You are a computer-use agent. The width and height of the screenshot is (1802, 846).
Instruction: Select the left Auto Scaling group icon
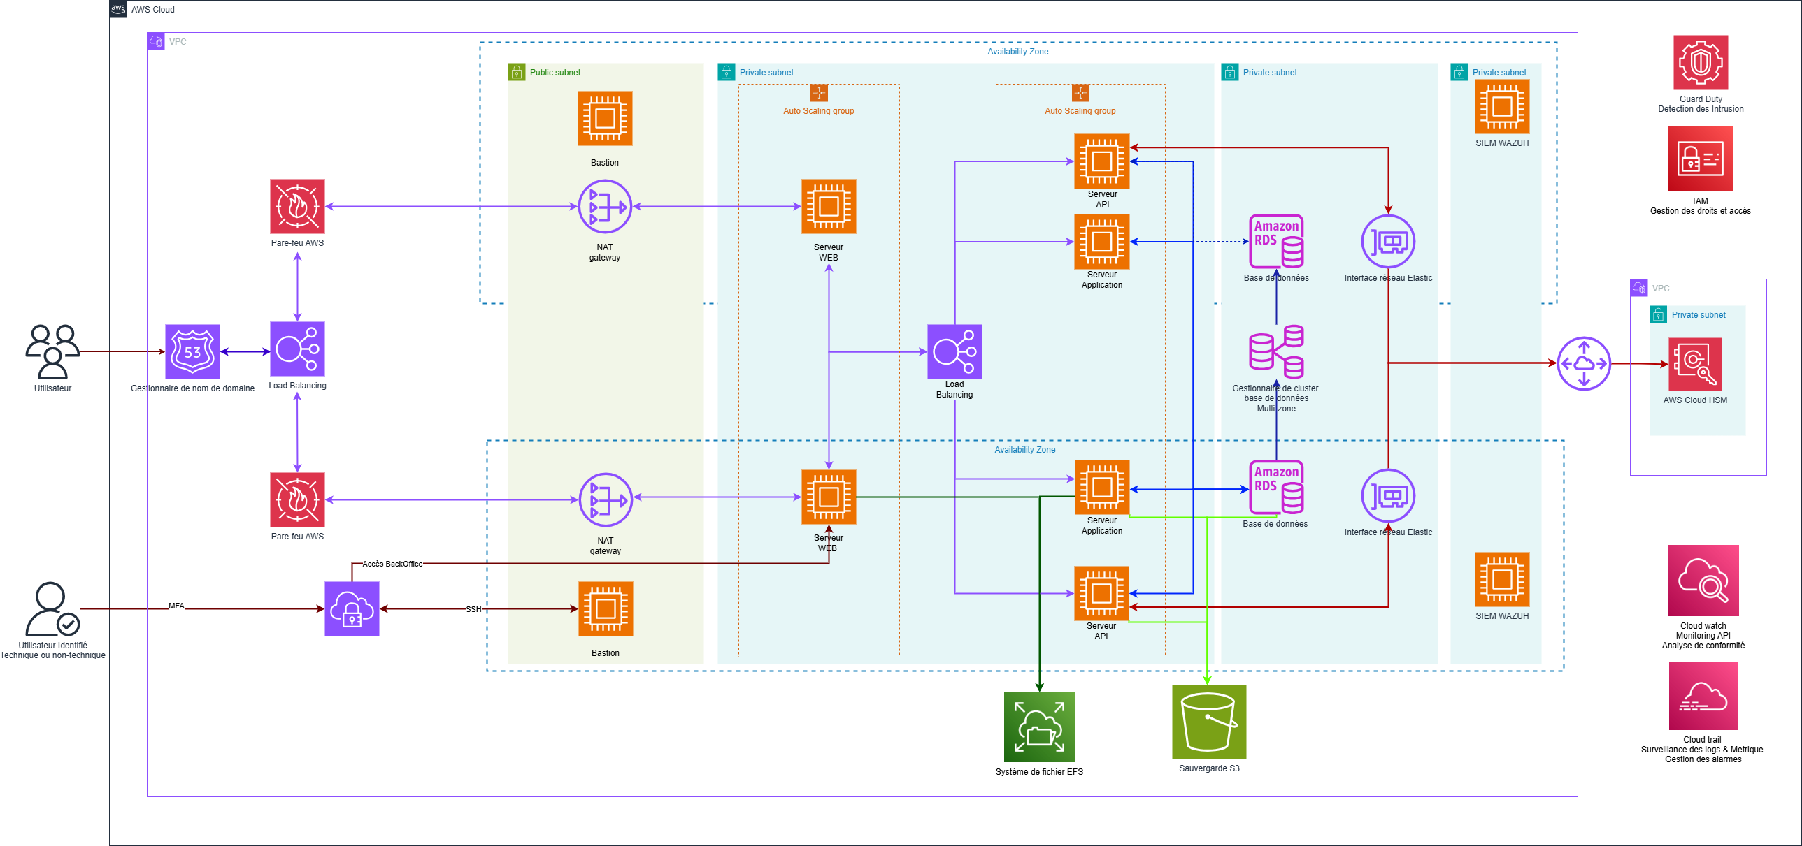[819, 93]
